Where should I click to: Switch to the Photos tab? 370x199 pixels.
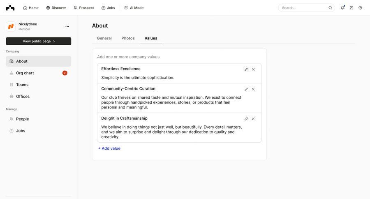pos(128,38)
